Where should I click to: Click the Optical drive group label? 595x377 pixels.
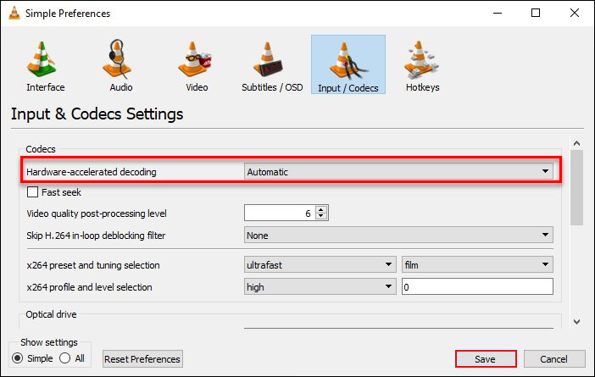[x=51, y=314]
